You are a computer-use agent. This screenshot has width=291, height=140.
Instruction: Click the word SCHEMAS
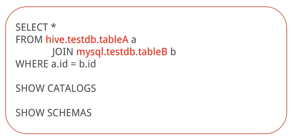coord(69,112)
